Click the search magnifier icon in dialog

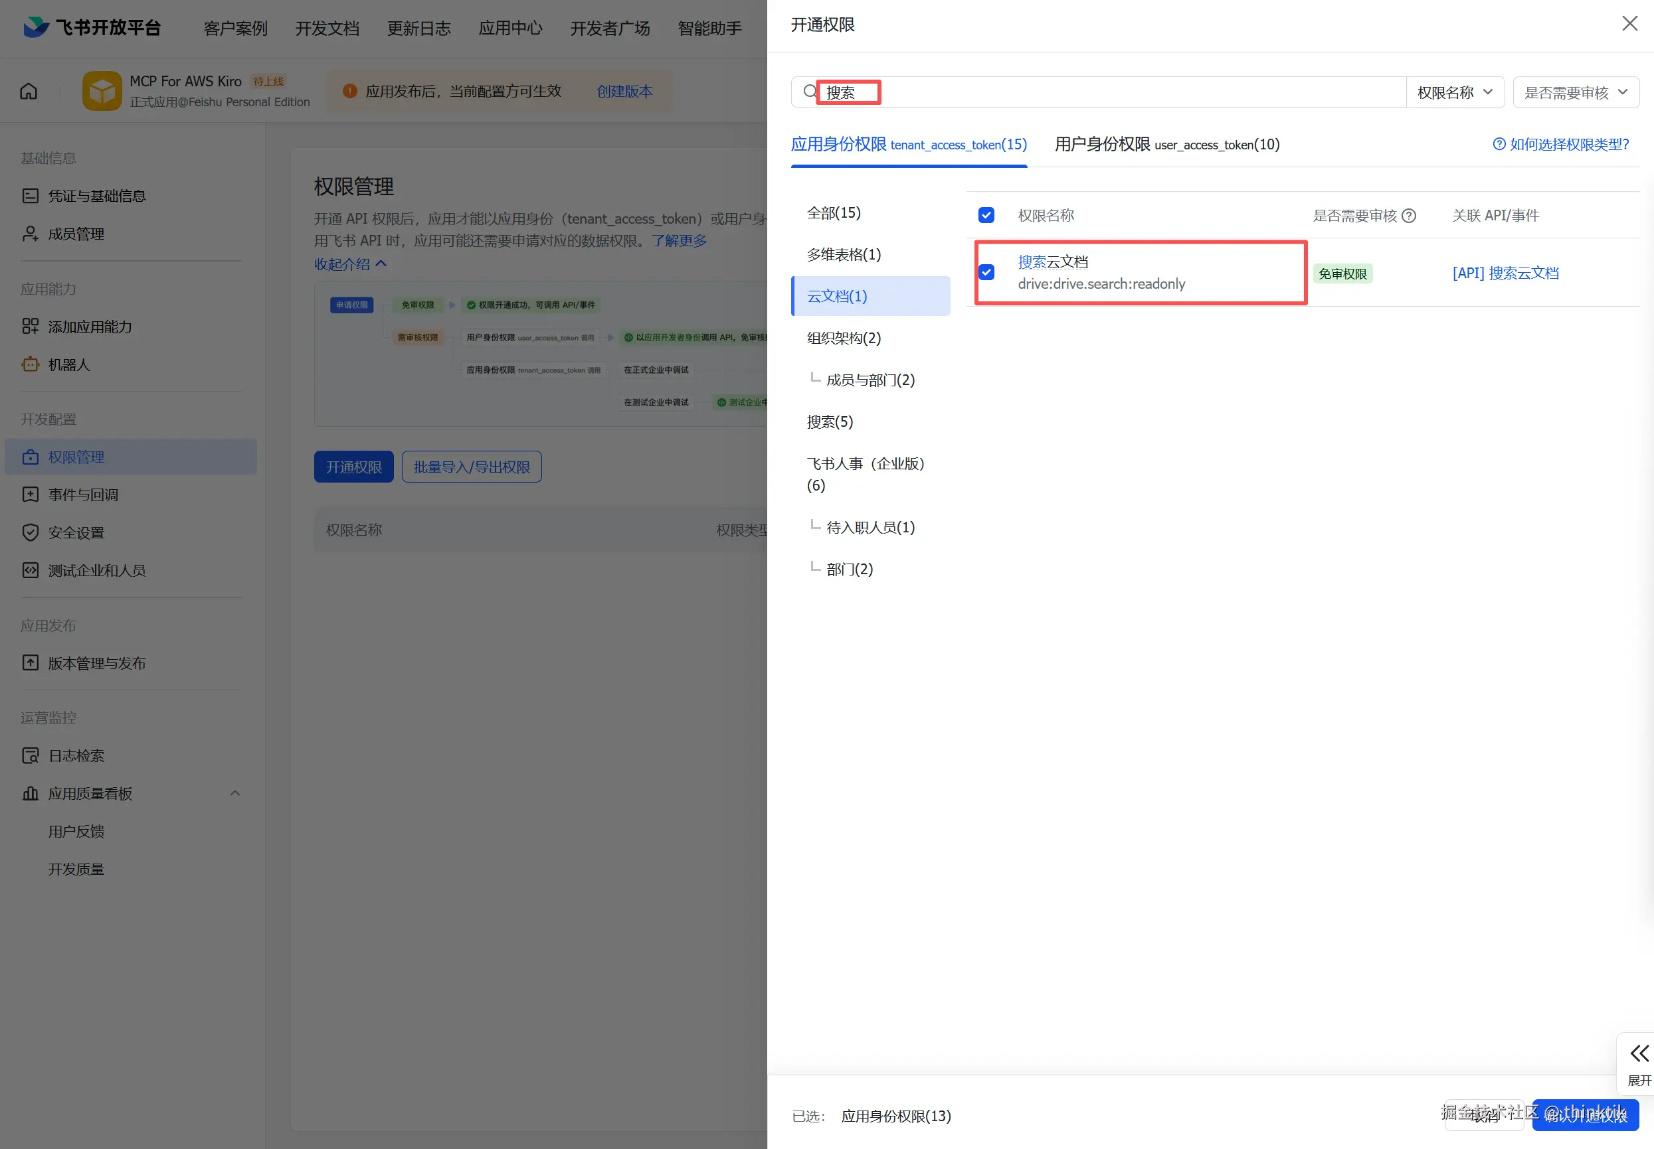pos(810,92)
